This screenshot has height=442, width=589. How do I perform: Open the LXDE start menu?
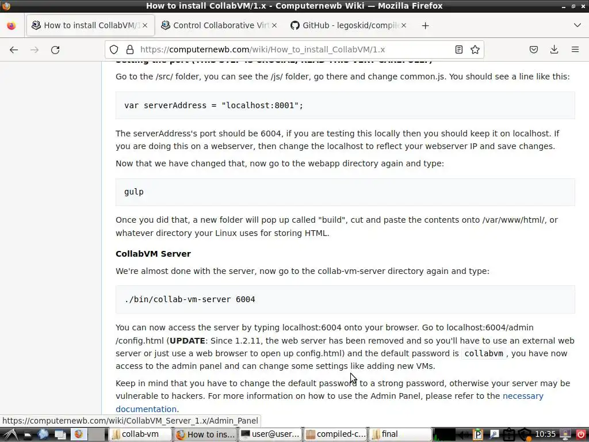10,435
